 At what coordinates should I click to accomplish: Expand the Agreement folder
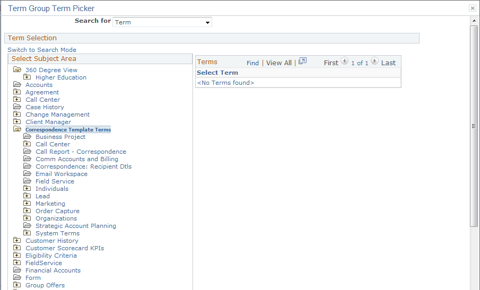[17, 92]
